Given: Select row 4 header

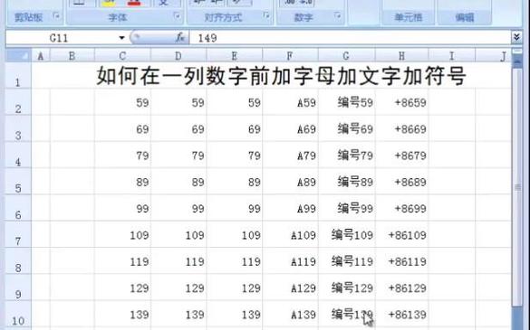Looking at the screenshot, I should click(18, 156).
